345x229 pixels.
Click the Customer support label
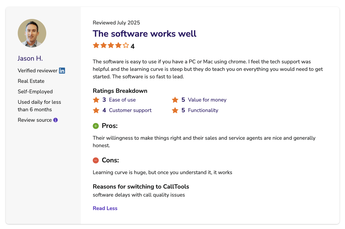[x=130, y=110]
